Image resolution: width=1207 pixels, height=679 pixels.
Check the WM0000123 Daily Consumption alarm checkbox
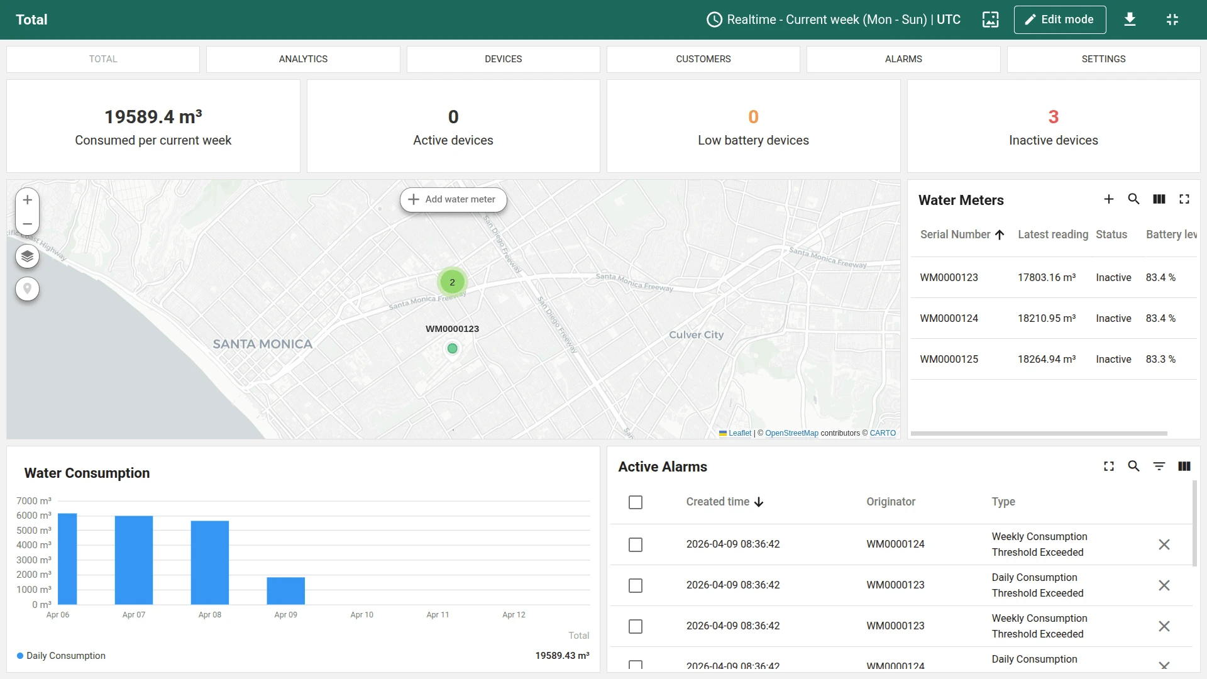(x=636, y=585)
